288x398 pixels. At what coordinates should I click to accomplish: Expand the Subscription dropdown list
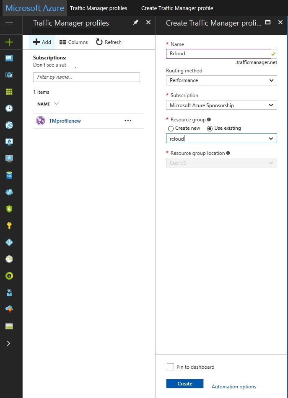(221, 105)
